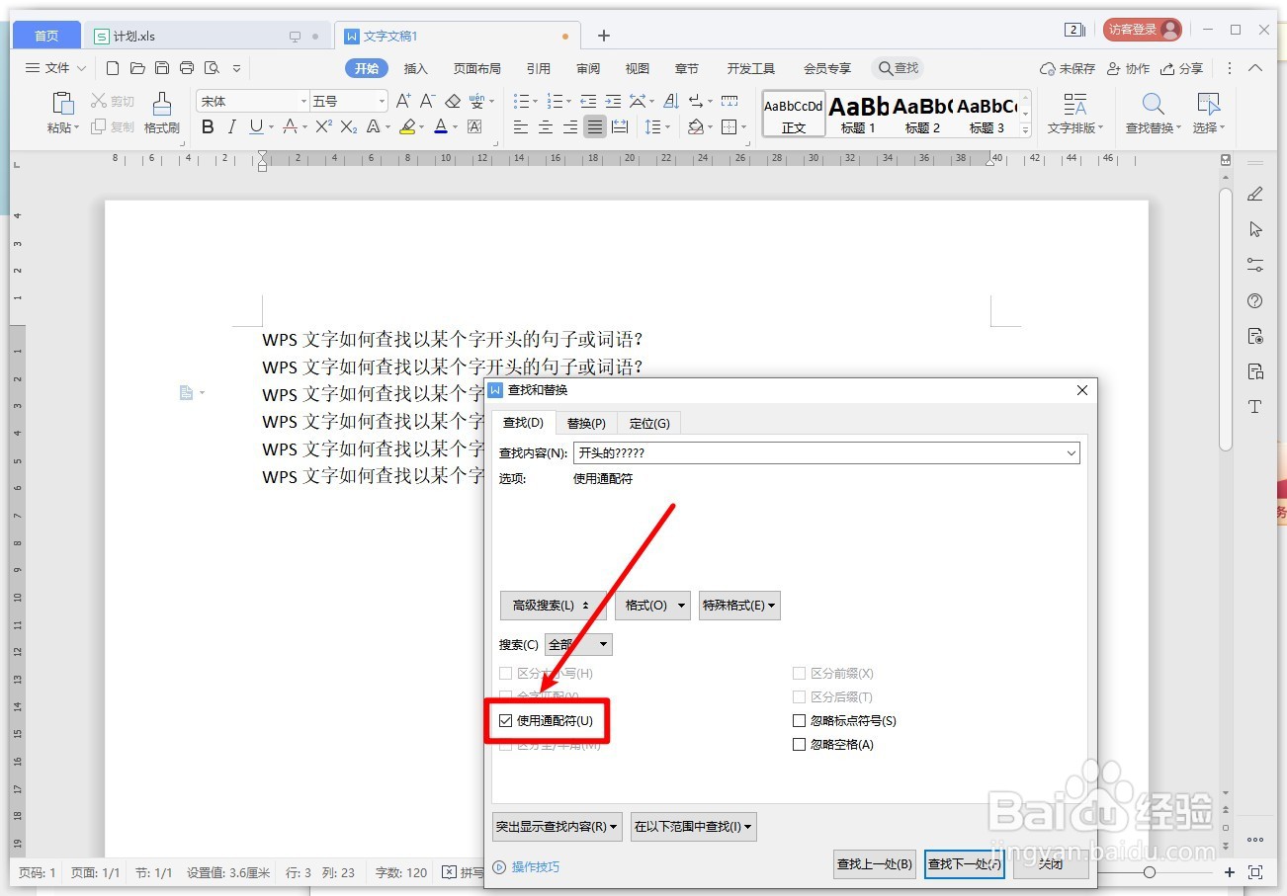This screenshot has height=896, width=1287.
Task: Apply superscript X² formatting
Action: click(323, 126)
